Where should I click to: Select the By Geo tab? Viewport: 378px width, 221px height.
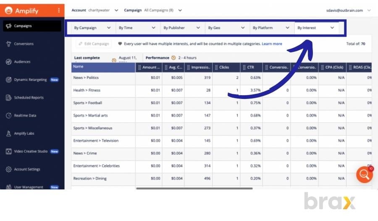click(226, 28)
